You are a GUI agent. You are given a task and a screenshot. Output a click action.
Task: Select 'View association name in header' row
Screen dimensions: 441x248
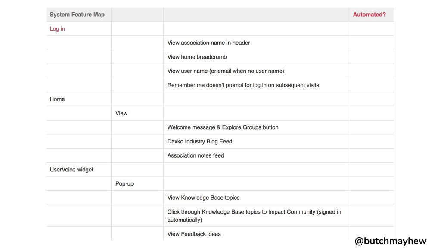click(220, 43)
